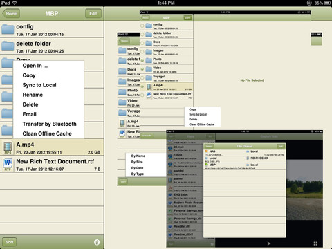Click the New Rich Text Document.rtf file name
The width and height of the screenshot is (332, 249).
pos(55,161)
